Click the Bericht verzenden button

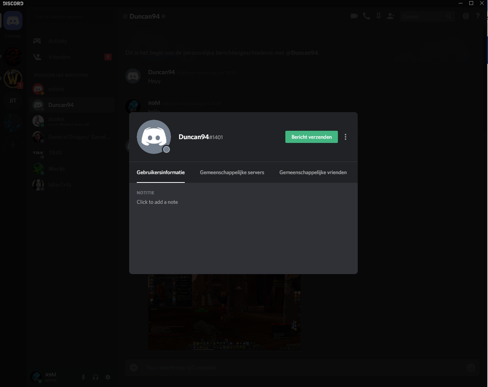[x=311, y=137]
